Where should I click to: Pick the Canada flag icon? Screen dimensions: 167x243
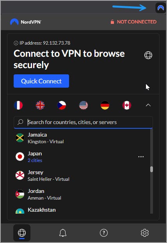(127, 105)
